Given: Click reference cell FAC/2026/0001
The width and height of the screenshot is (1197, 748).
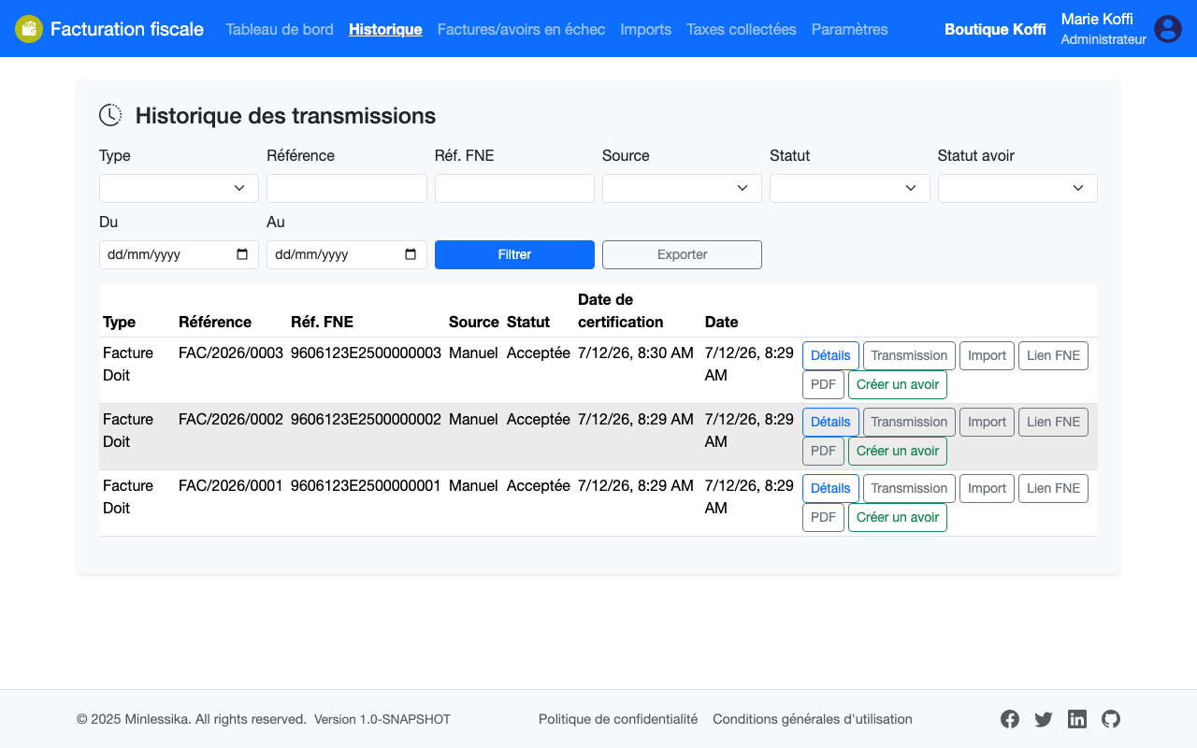Looking at the screenshot, I should (x=231, y=485).
